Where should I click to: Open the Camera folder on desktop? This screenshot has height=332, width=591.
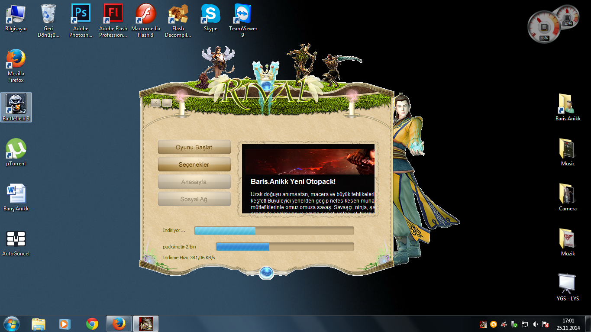click(568, 197)
